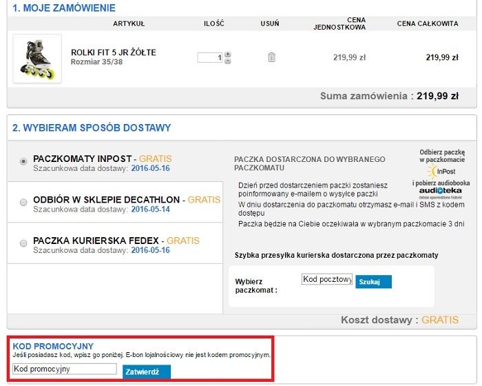482x386 pixels.
Task: Click the InPost estimated date 2016-05-16
Action: [150, 168]
